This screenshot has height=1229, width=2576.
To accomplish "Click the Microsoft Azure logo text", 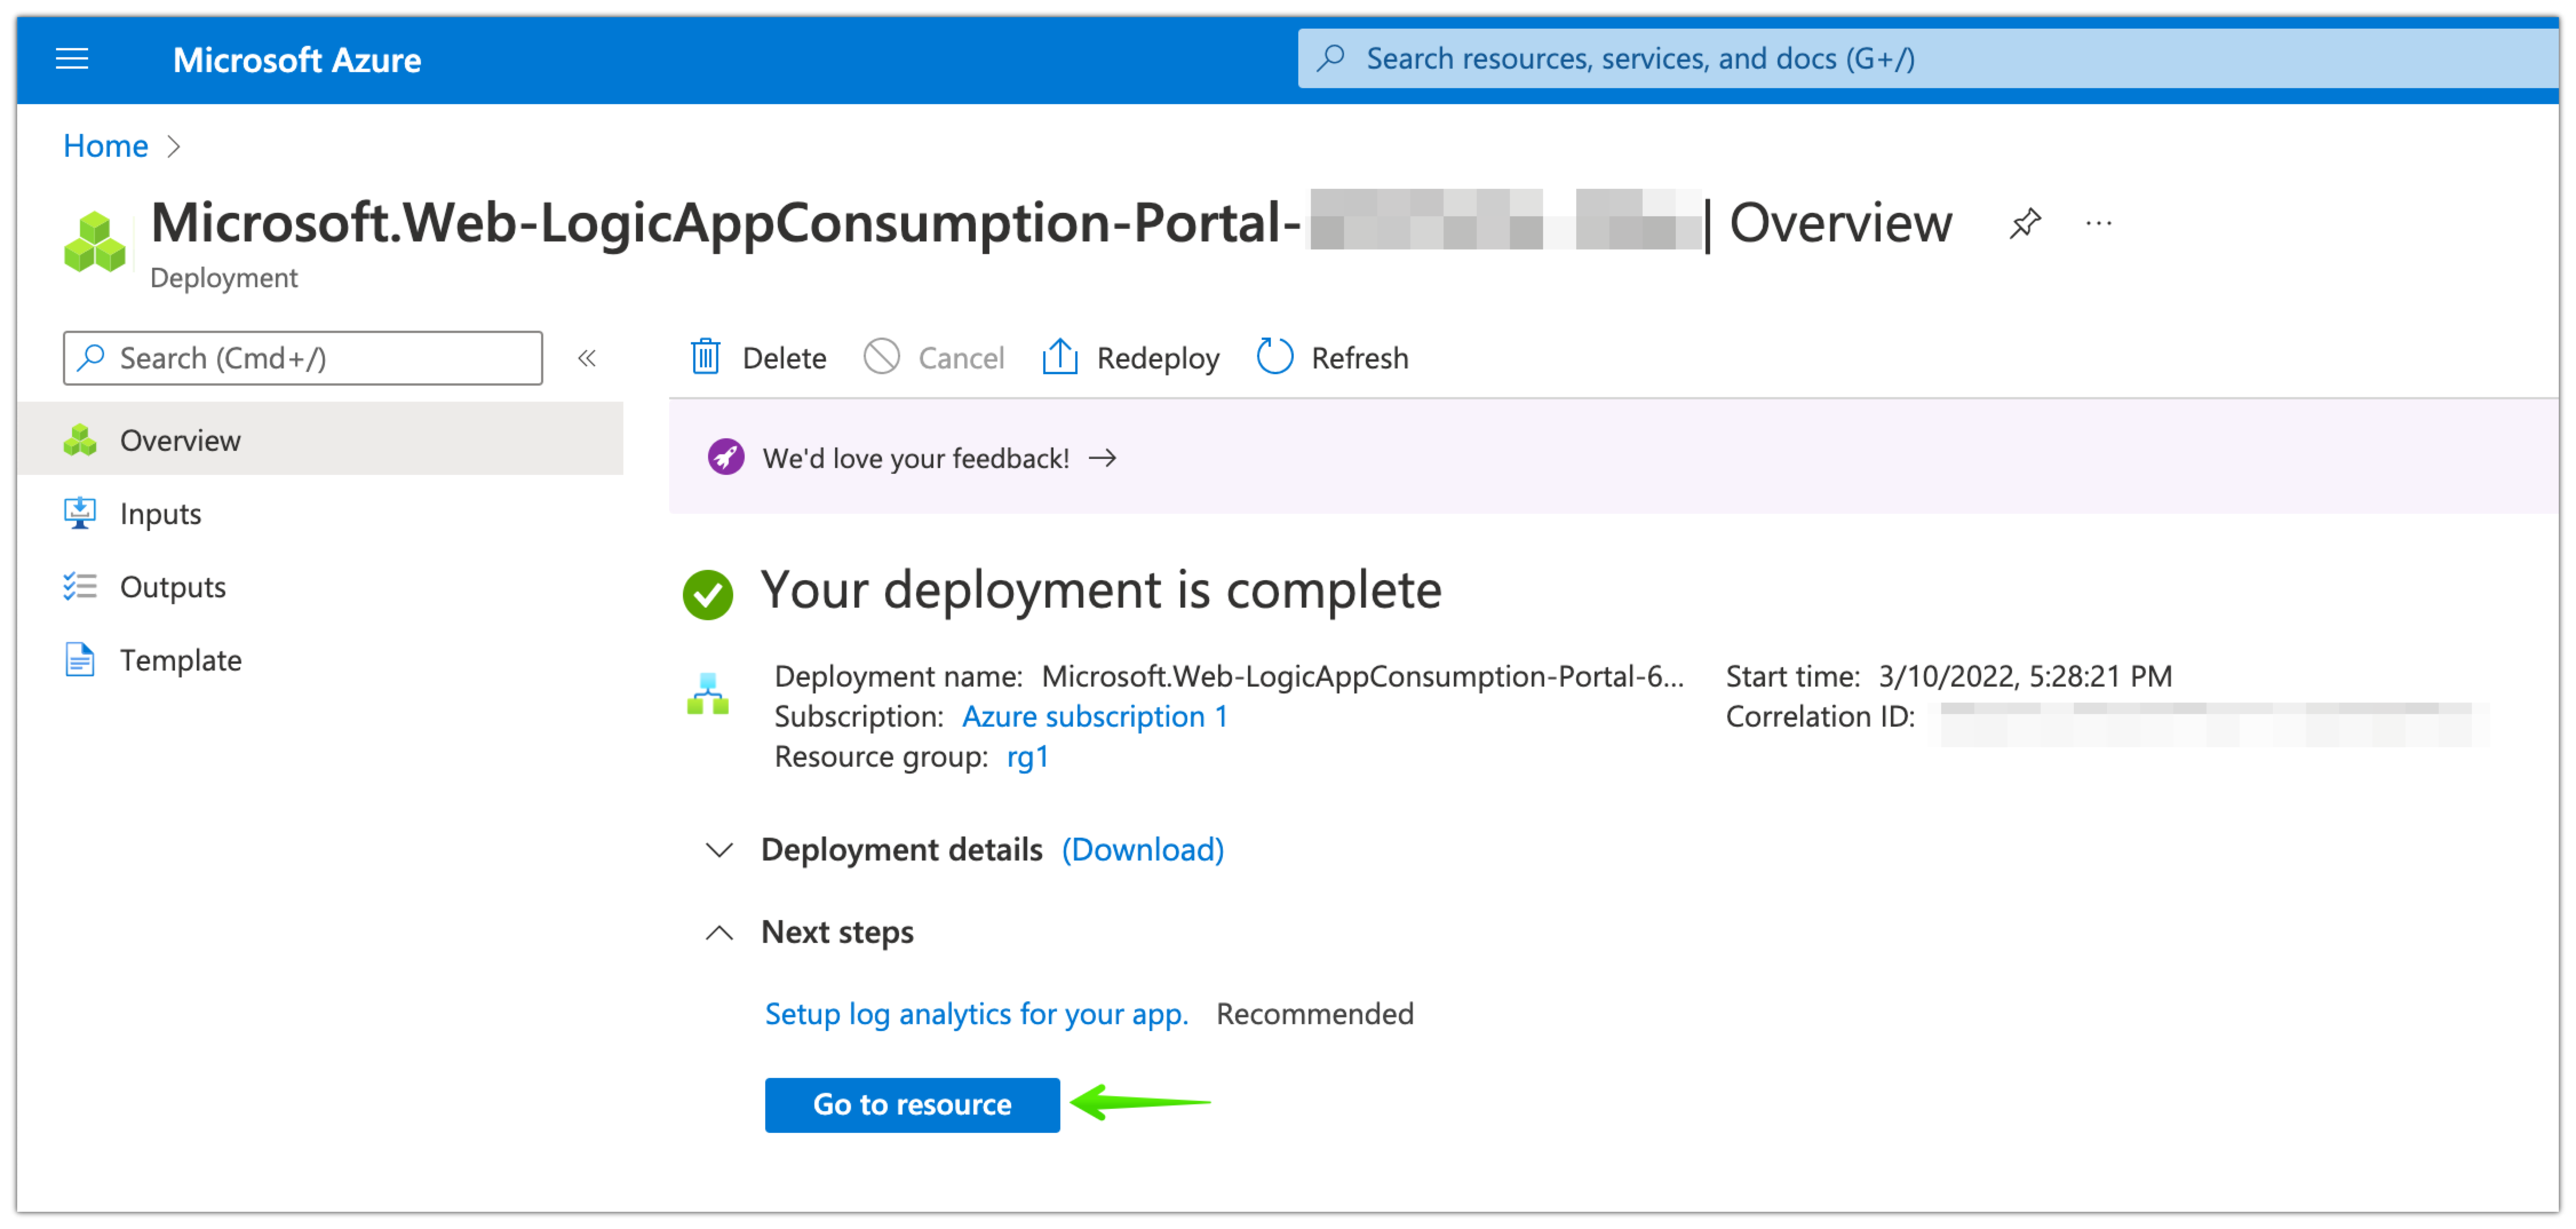I will pyautogui.click(x=297, y=60).
